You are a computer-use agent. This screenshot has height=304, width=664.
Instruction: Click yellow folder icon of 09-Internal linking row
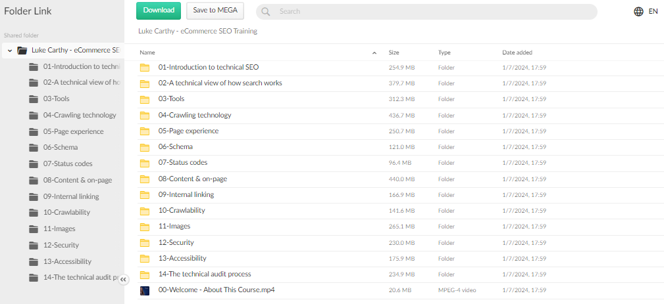click(x=145, y=195)
